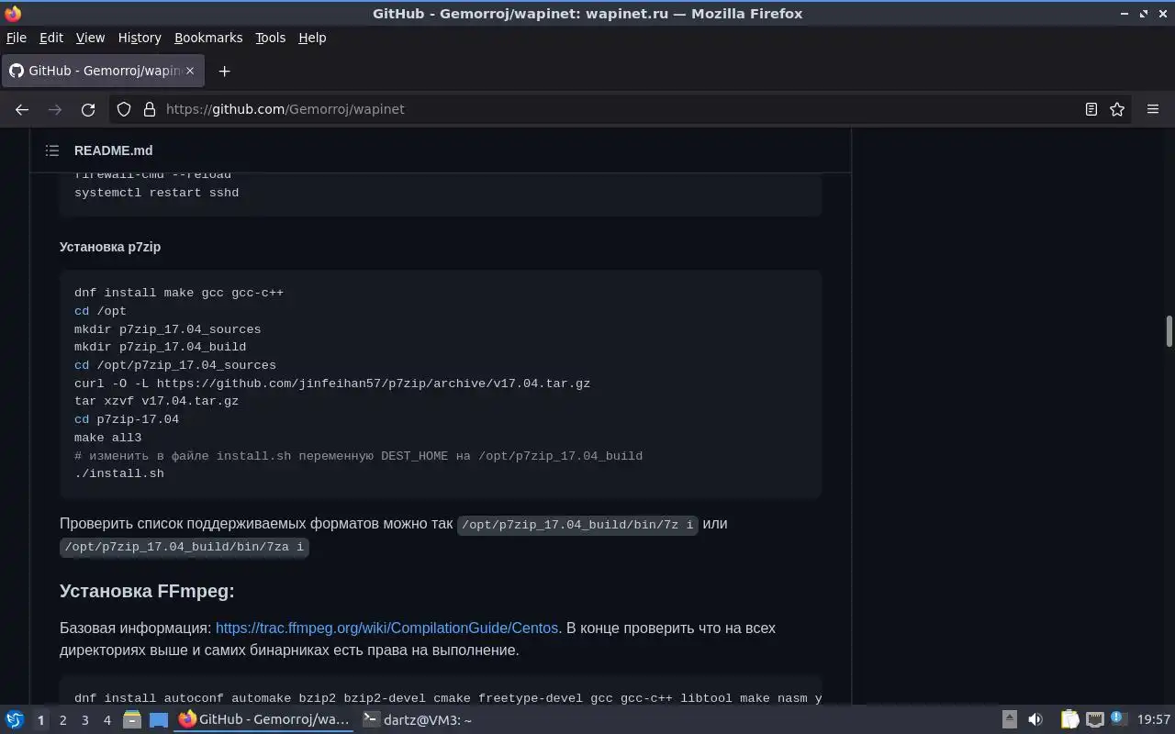Click the 'systemctl restart sshd' line
Image resolution: width=1175 pixels, height=734 pixels.
(x=156, y=193)
